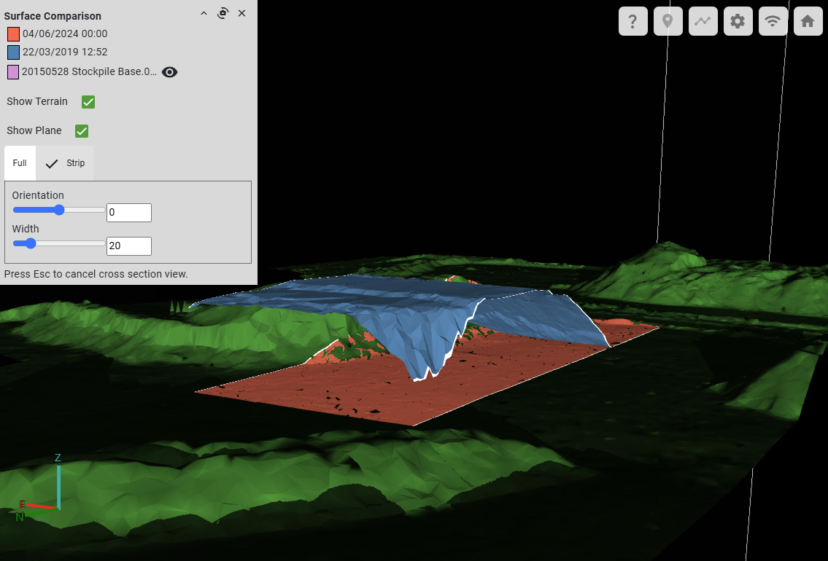Focus the Width value field

point(129,246)
